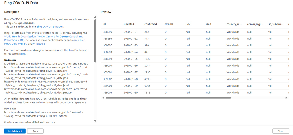
Task: Click the date cell 2020-01-27
Action: 131,72
